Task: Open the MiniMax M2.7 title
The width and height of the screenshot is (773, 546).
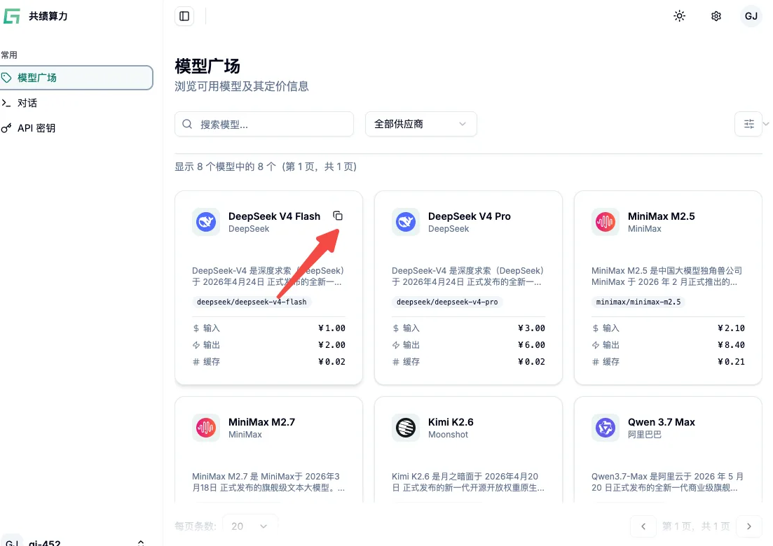Action: pyautogui.click(x=262, y=422)
